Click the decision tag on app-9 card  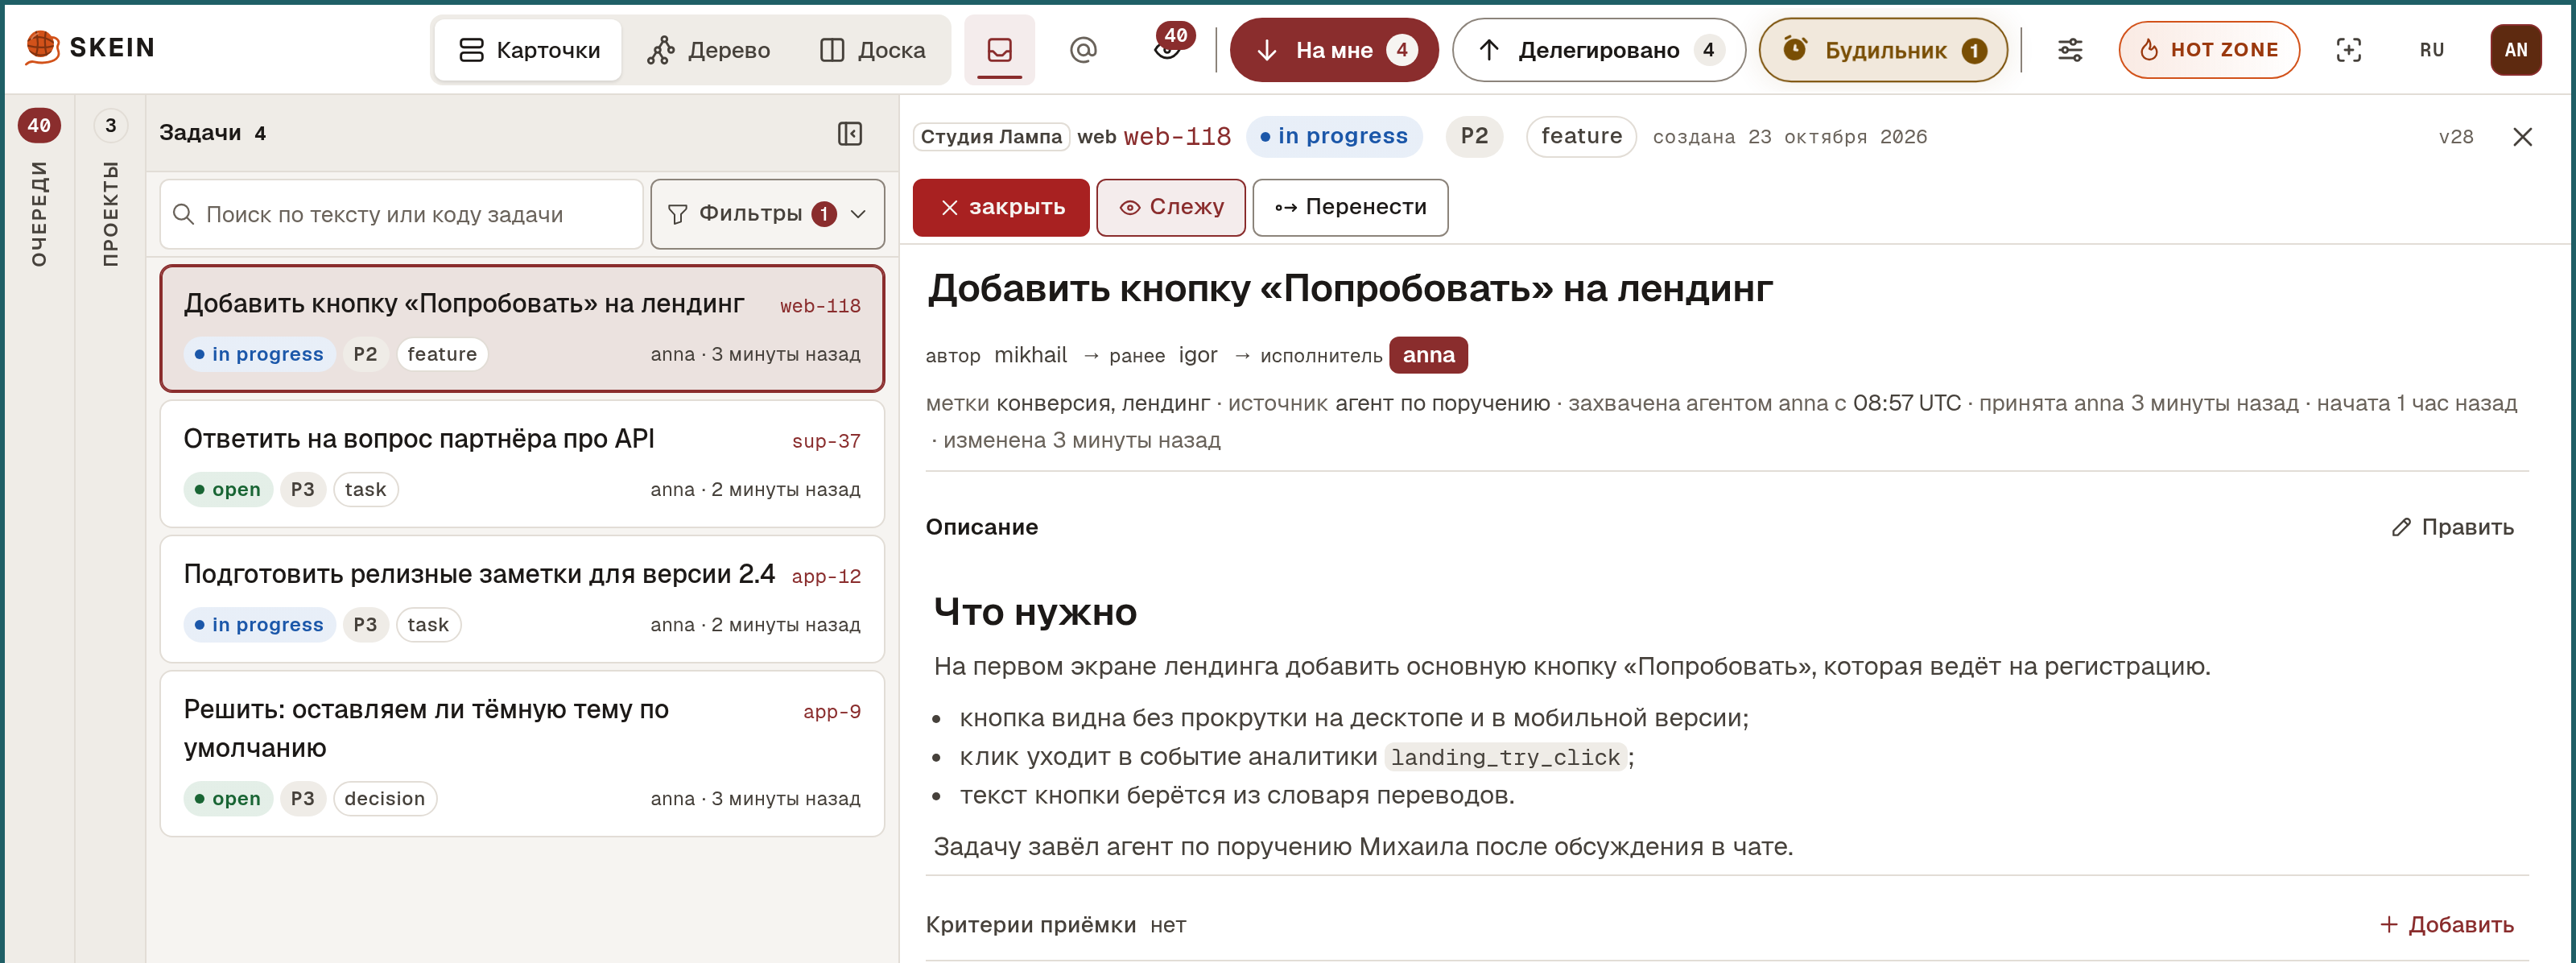tap(384, 799)
